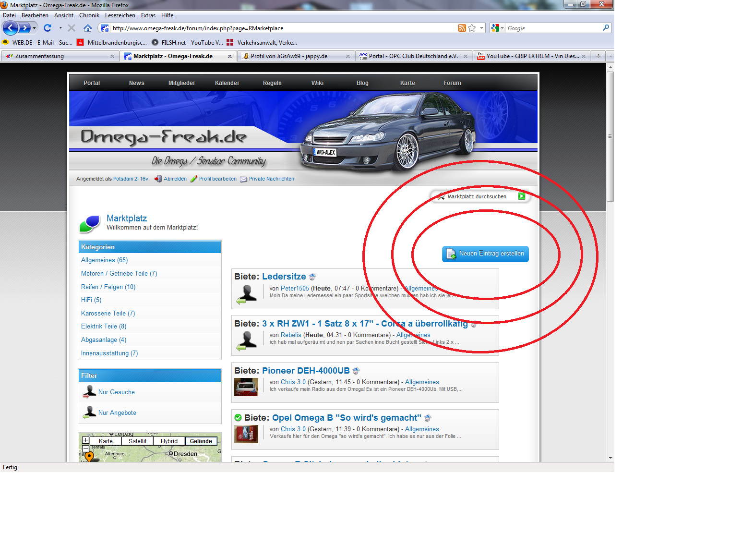Click the Neuen Eintrag erstellen button

tap(485, 254)
